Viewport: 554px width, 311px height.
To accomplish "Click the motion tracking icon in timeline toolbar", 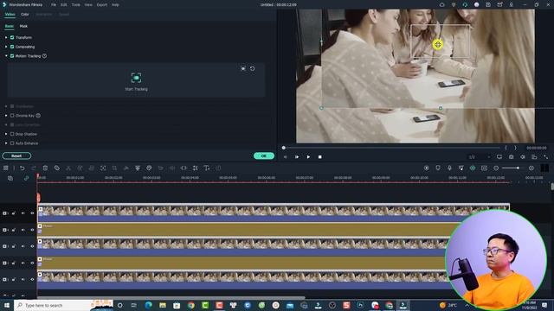I will click(103, 168).
